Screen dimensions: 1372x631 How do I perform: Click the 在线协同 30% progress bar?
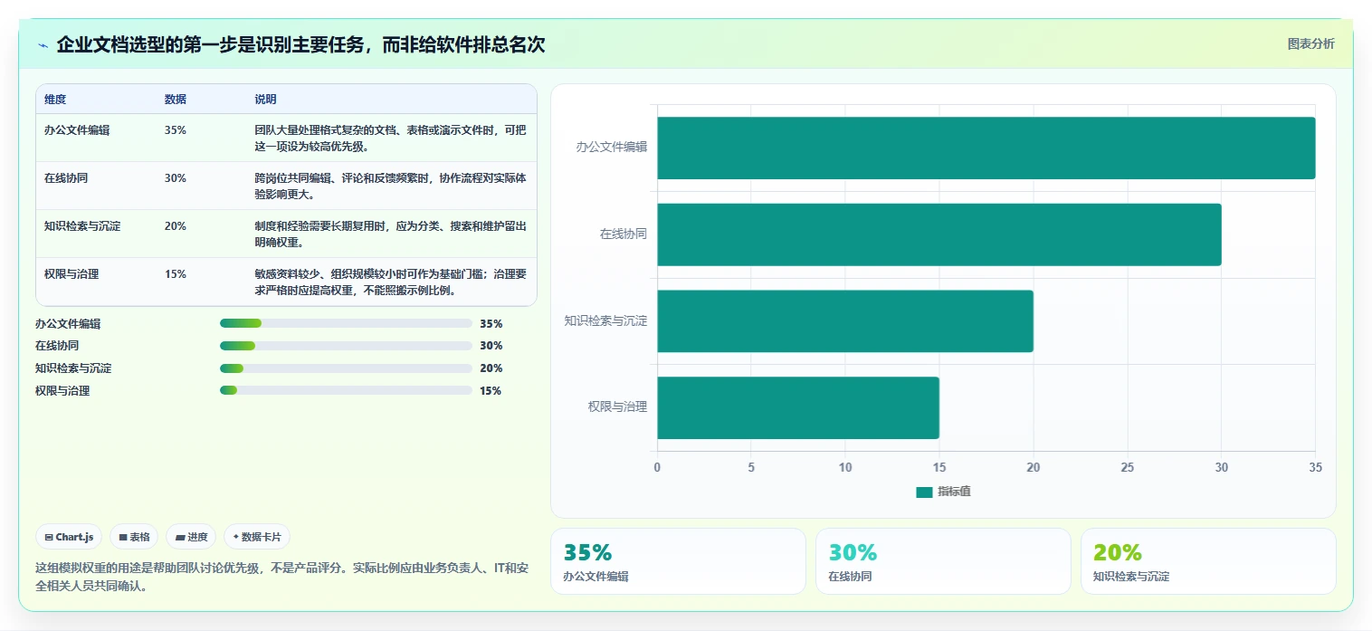coord(346,346)
